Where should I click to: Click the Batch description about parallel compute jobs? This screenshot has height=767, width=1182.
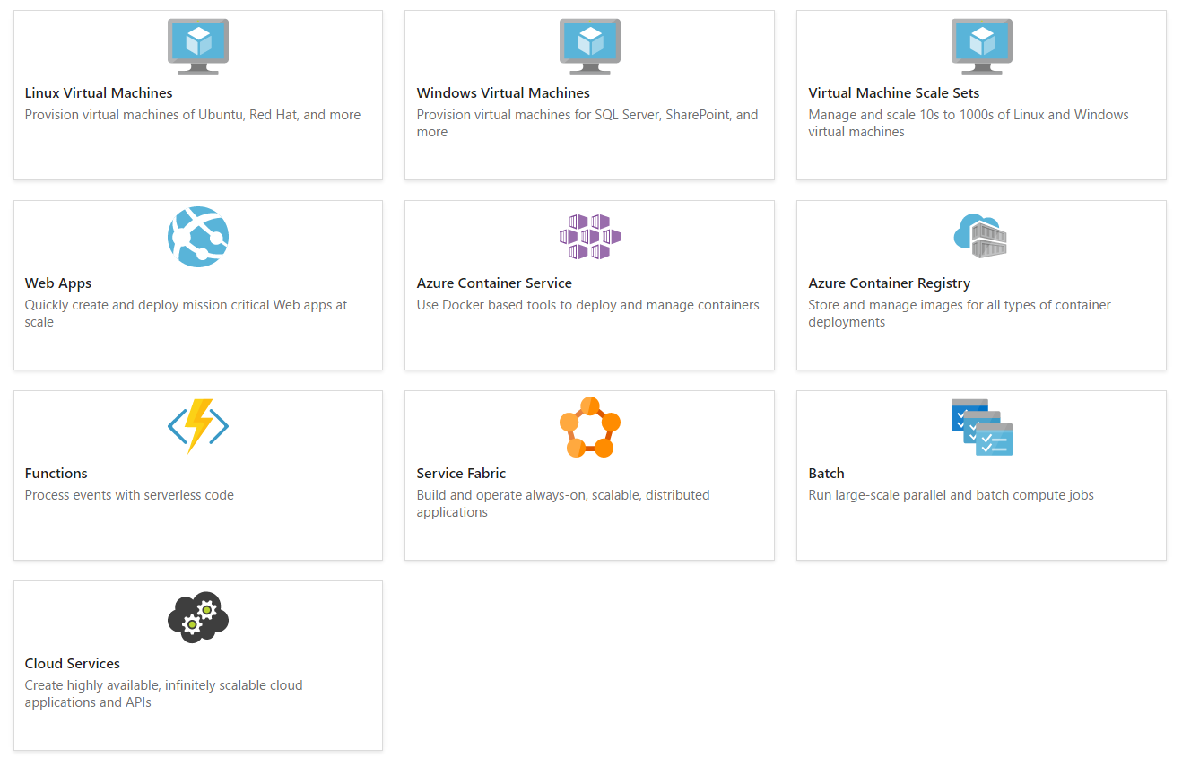[951, 495]
